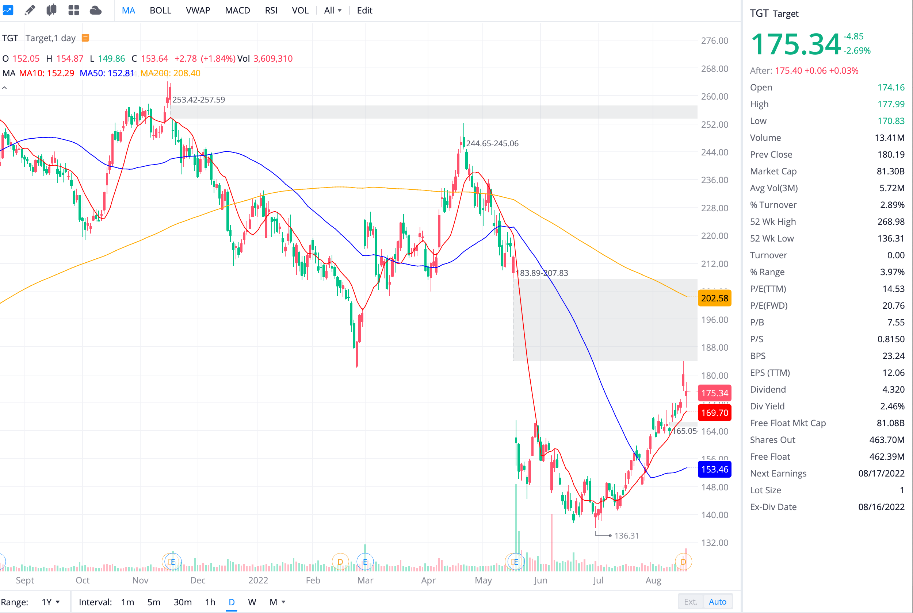The height and width of the screenshot is (613, 913).
Task: Open the 1Y range dropdown
Action: 51,602
